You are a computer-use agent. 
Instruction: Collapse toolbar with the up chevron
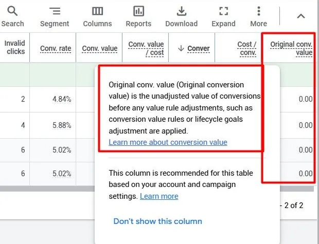click(301, 16)
